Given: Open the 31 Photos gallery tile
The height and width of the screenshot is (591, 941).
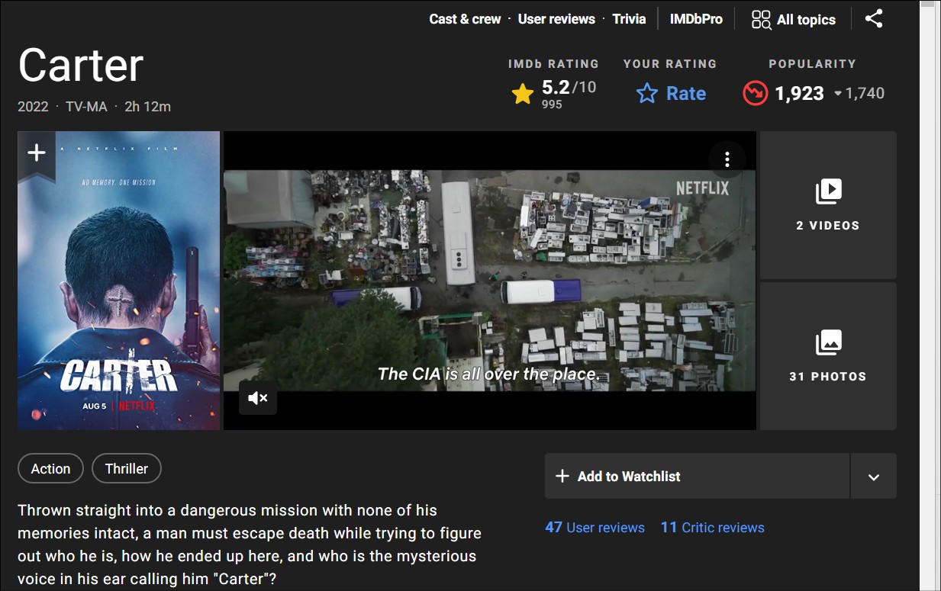Looking at the screenshot, I should click(x=828, y=356).
